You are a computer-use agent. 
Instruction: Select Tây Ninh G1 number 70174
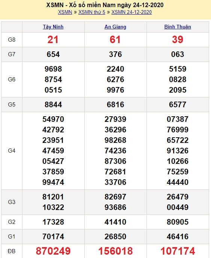(53, 237)
